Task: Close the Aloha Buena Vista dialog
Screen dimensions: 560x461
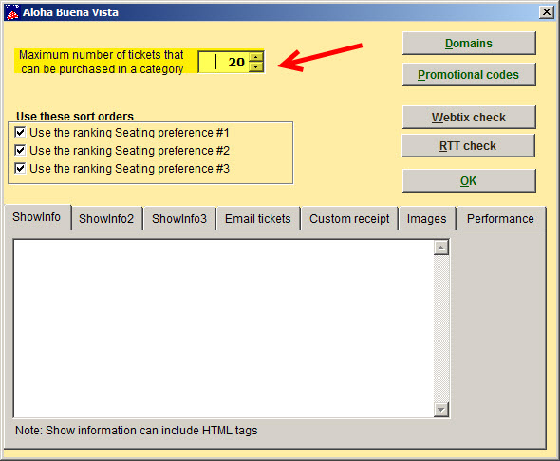Action: 547,12
